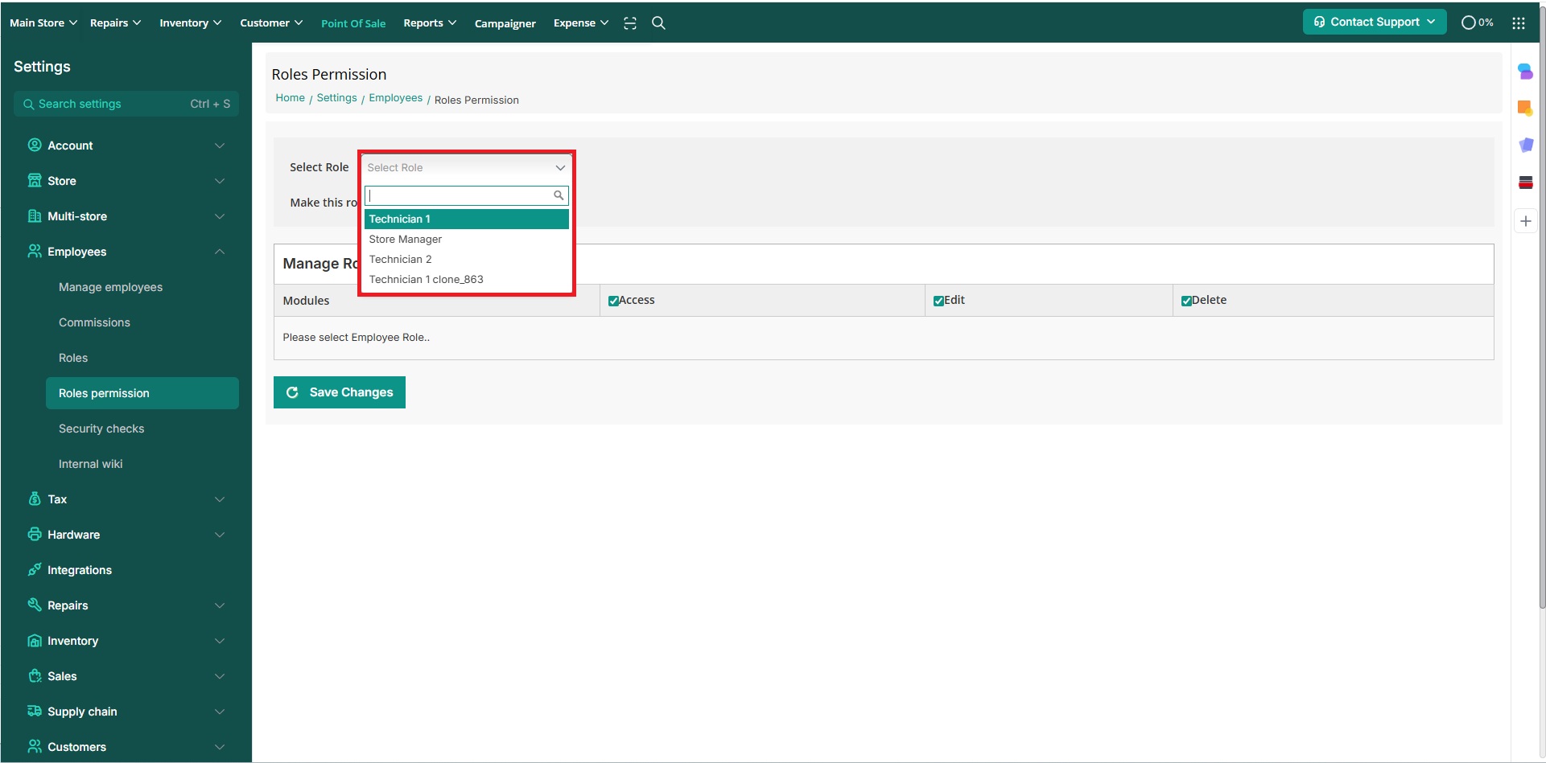Collapse the Employees section in sidebar
This screenshot has height=763, width=1546.
[219, 252]
